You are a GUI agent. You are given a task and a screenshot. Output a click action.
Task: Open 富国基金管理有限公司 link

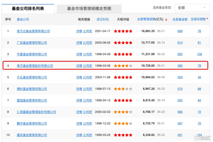tap(32, 100)
